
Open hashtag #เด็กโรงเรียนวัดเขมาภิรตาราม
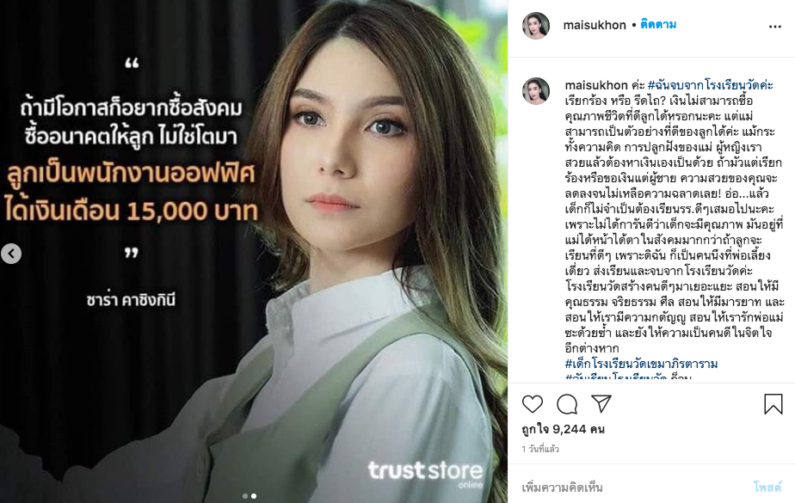(x=641, y=364)
